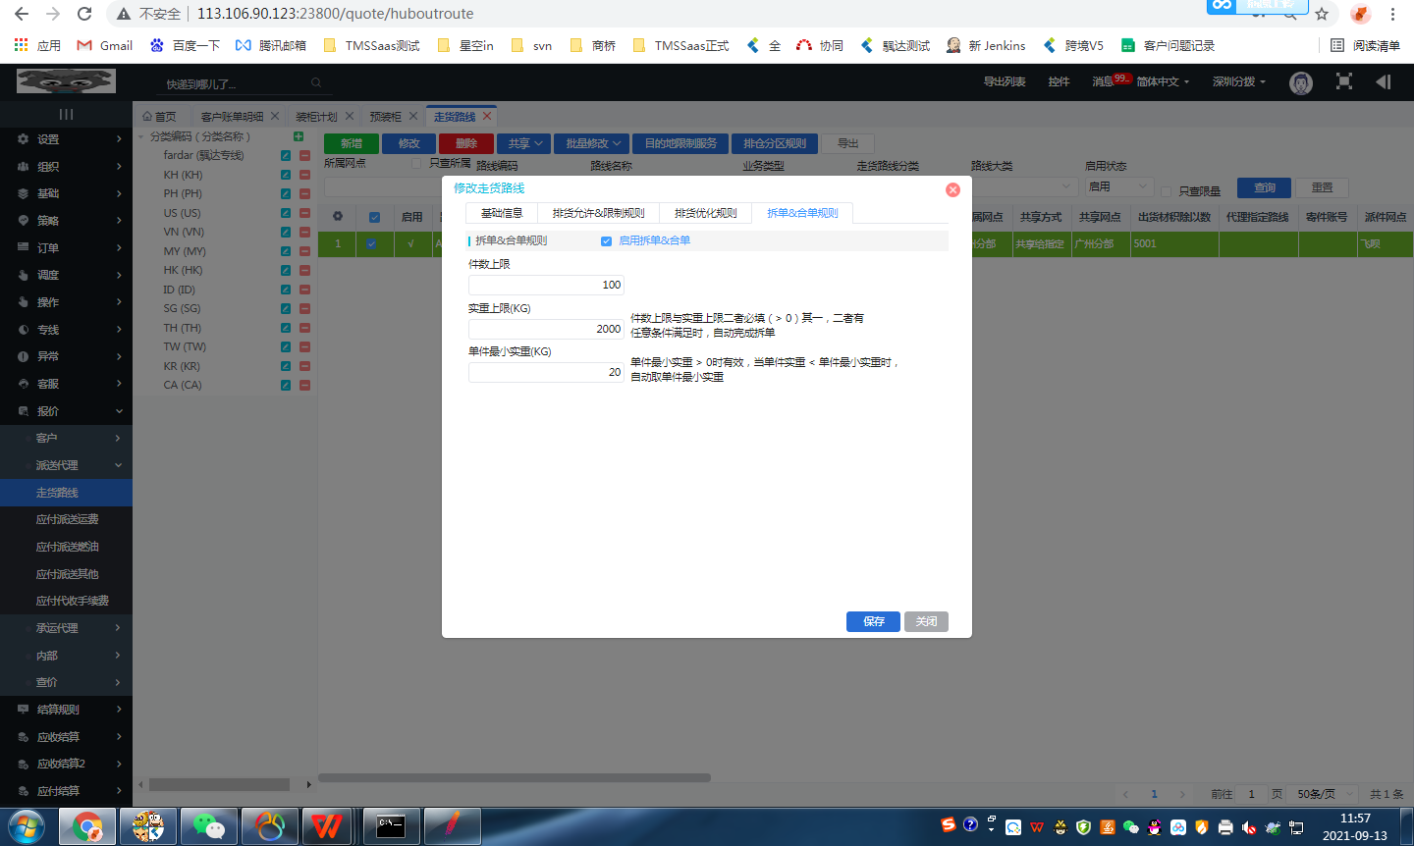The width and height of the screenshot is (1414, 846).
Task: Collapse the 报价 sidebar menu
Action: coord(66,411)
